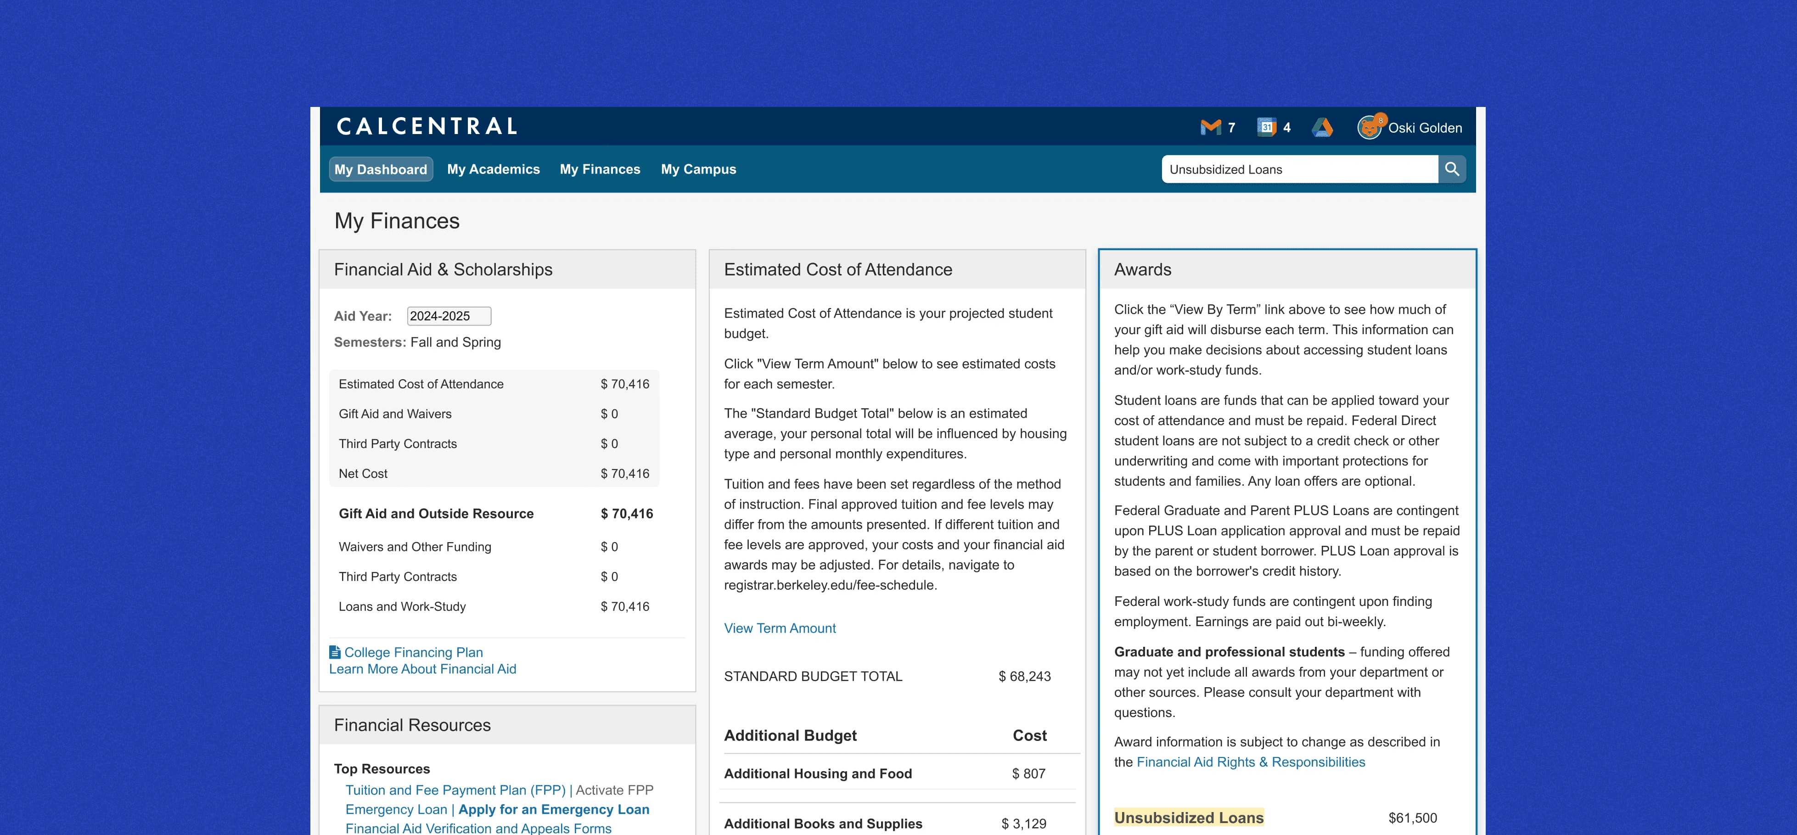
Task: Open Tuition and Fee Payment Plan link
Action: pos(455,790)
